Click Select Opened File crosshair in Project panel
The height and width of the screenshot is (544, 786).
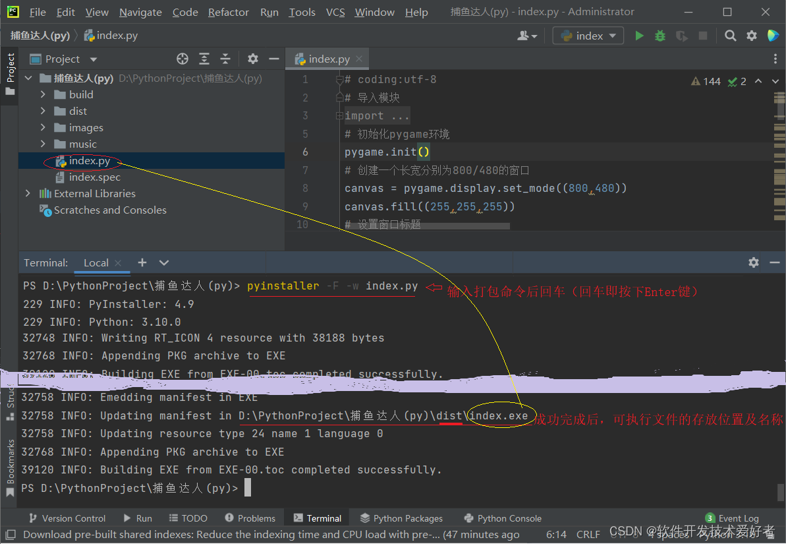[182, 59]
